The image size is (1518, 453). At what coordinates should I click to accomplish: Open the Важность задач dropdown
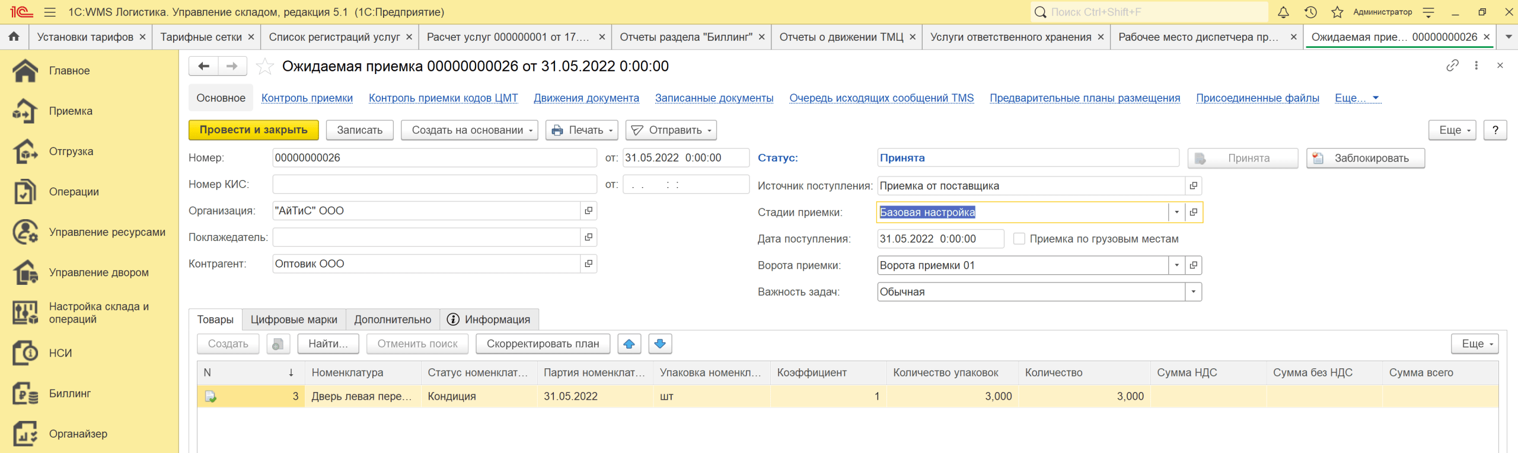click(1193, 292)
